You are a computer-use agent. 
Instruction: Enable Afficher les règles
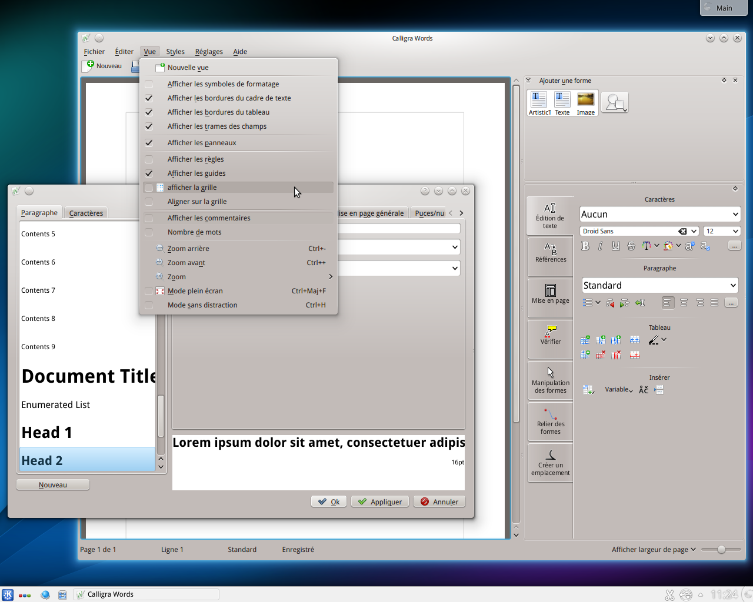click(x=238, y=159)
